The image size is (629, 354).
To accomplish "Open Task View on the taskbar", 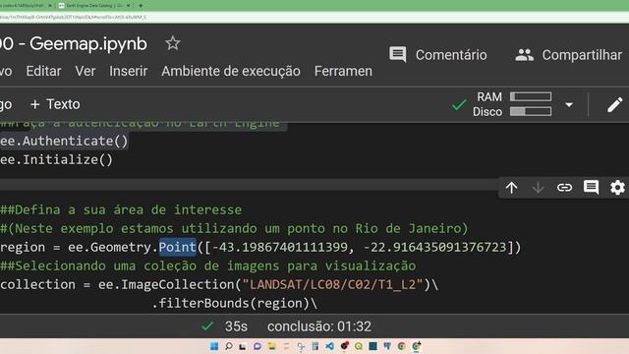I will coord(243,346).
